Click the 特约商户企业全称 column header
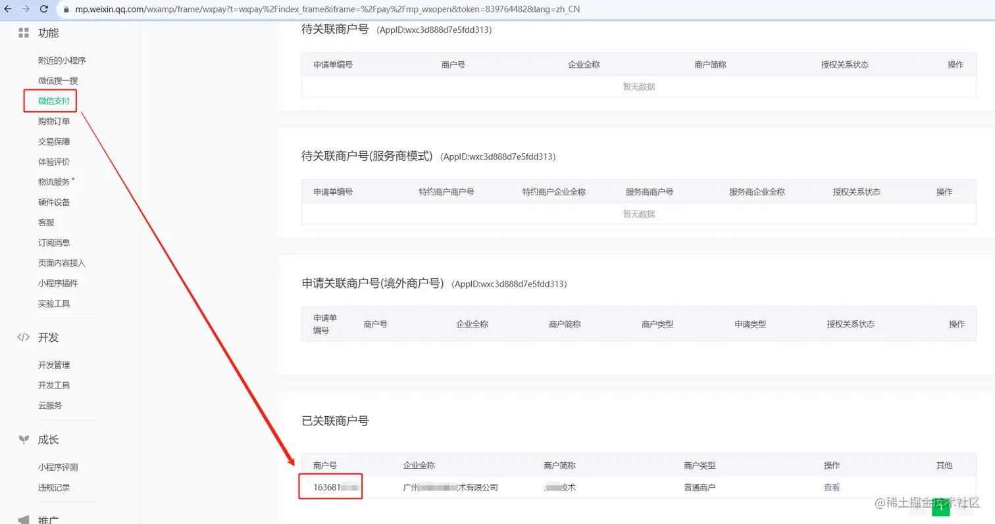 554,192
